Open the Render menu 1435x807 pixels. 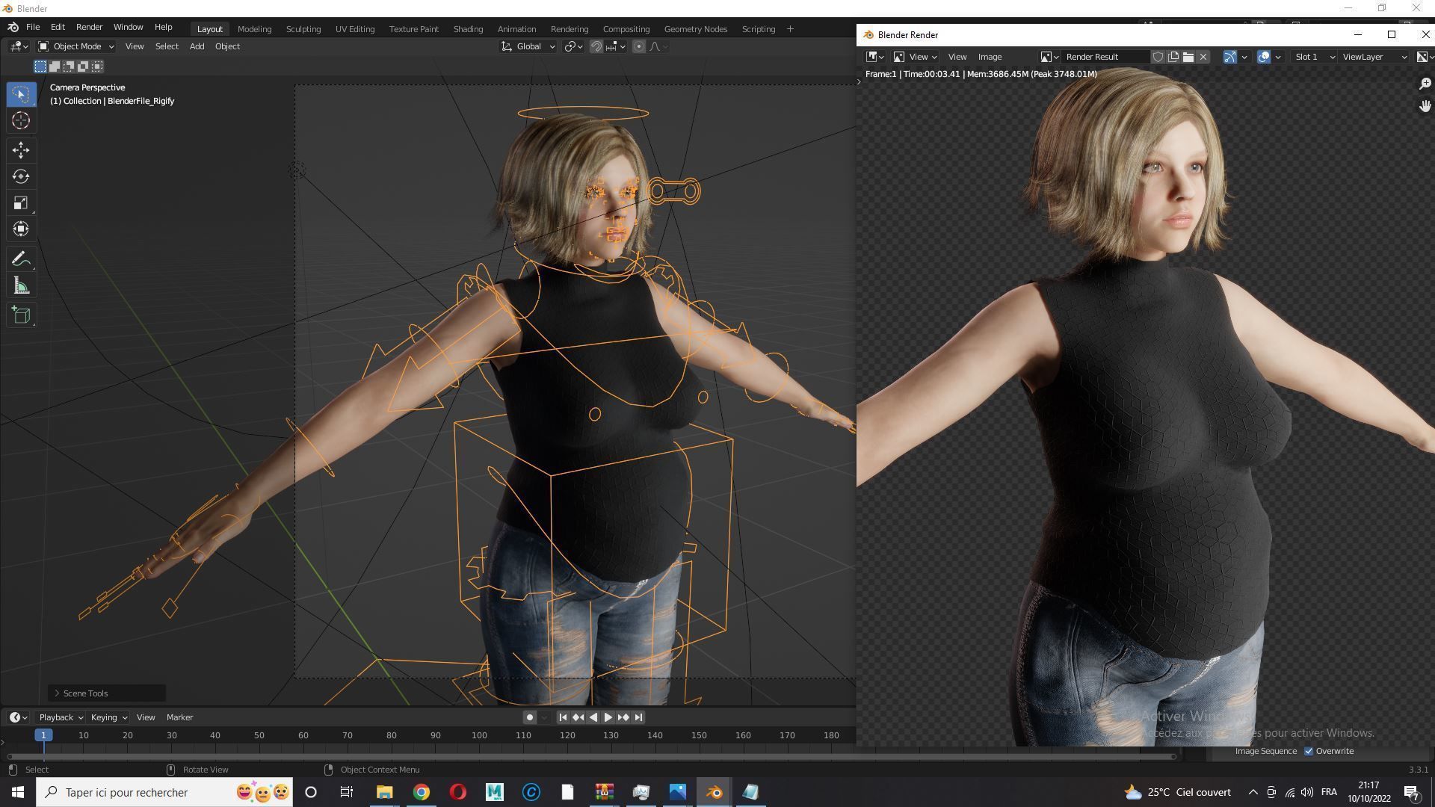point(89,27)
